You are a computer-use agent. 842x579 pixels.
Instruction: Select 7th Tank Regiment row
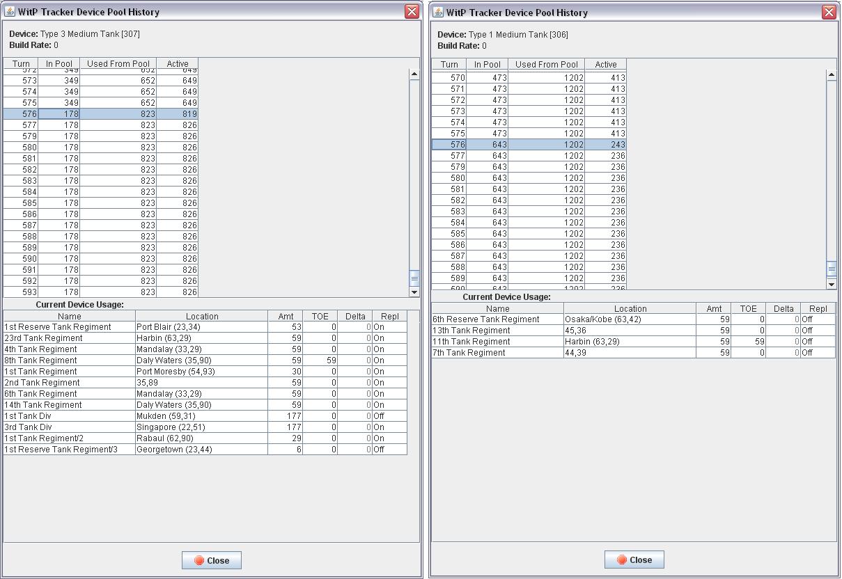coord(634,353)
